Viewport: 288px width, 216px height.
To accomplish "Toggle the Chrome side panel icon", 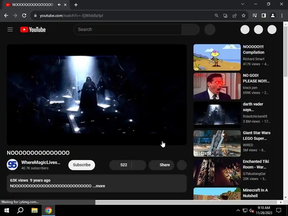I will 264,16.
